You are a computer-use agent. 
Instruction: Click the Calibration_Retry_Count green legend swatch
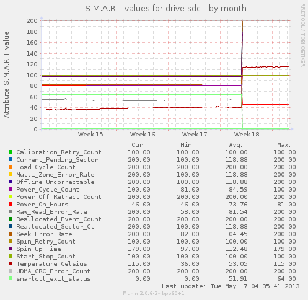[x=11, y=152]
